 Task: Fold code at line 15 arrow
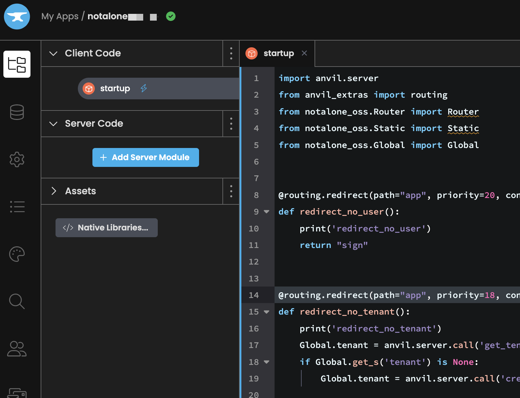pos(266,312)
